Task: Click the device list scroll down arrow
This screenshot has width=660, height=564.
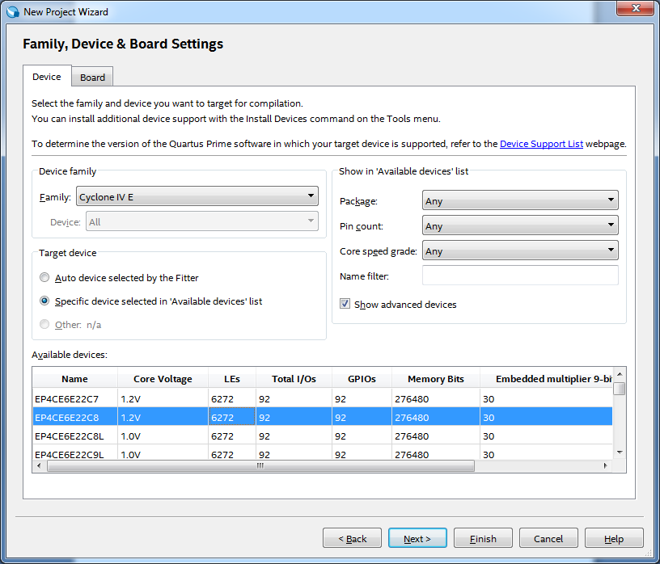Action: pos(620,453)
